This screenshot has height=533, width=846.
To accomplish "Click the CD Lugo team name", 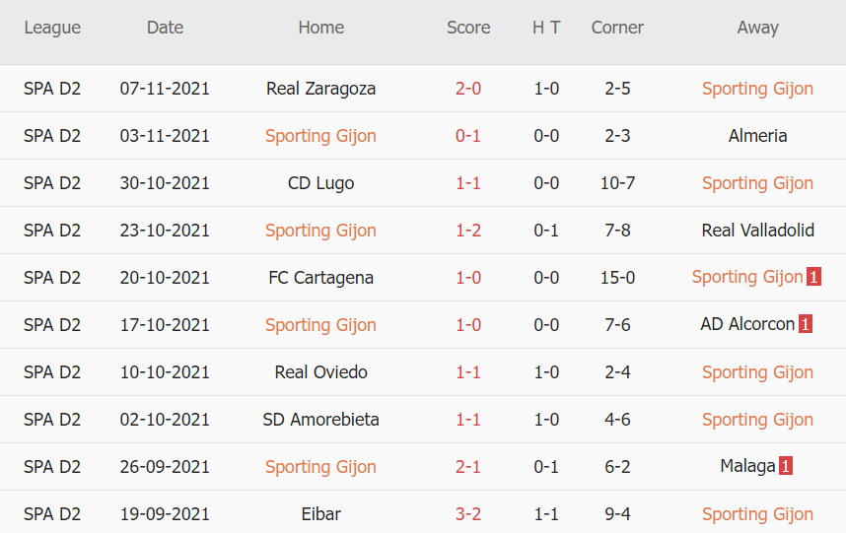I will [320, 183].
